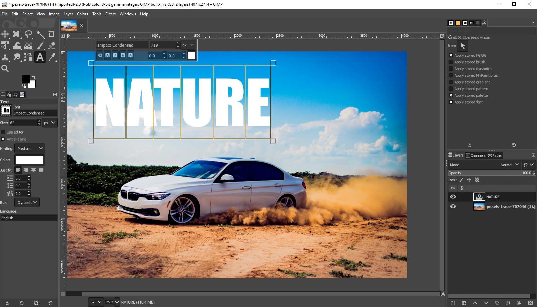The width and height of the screenshot is (537, 307).
Task: Select the Move tool
Action: (5, 34)
